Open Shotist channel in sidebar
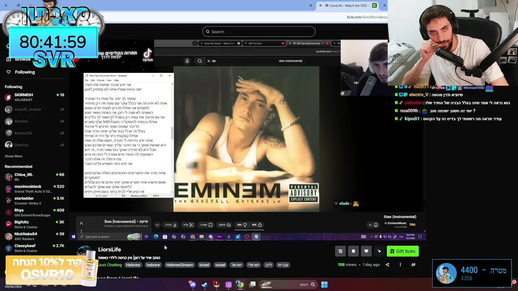The width and height of the screenshot is (518, 291). 34,121
